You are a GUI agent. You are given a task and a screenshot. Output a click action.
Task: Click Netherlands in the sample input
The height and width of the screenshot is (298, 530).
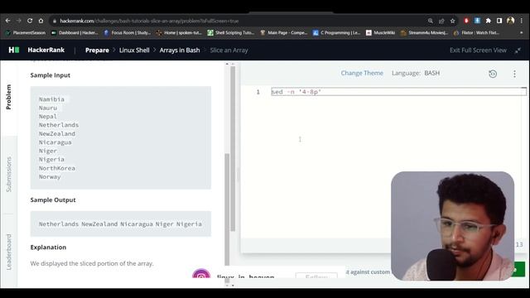click(59, 125)
